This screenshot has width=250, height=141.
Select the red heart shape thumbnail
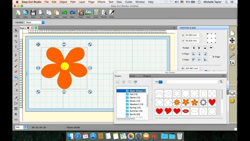point(212,102)
